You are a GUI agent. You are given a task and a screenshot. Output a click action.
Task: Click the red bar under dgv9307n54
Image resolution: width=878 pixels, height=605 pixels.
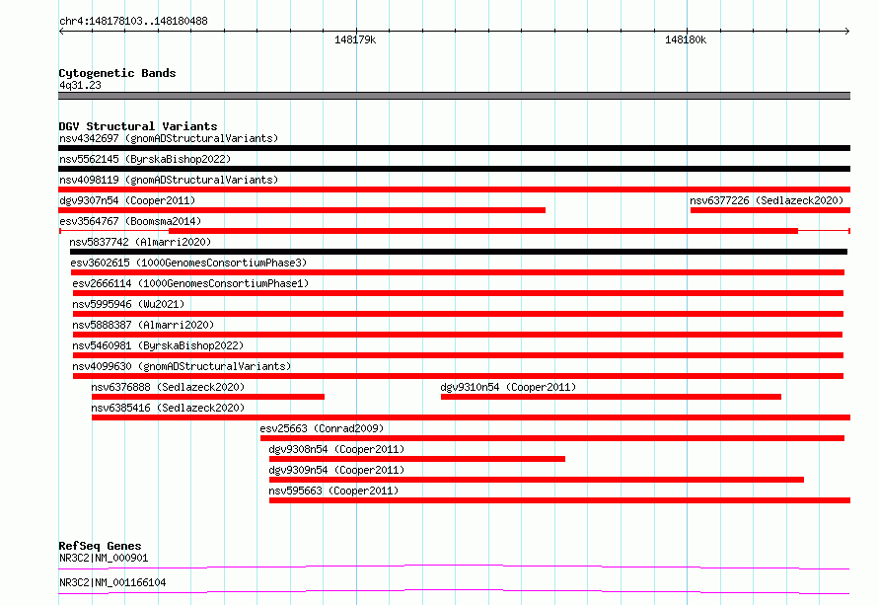tap(302, 210)
